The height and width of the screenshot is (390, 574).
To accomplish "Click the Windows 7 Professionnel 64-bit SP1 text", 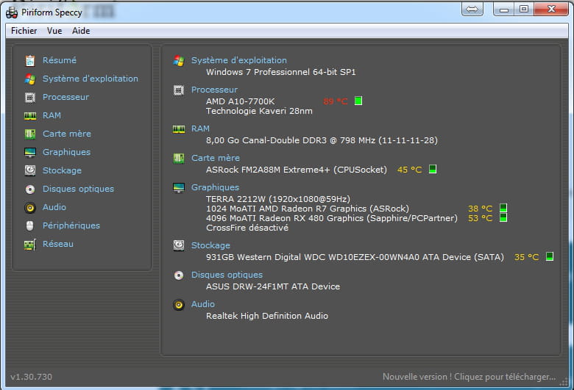I will point(281,72).
